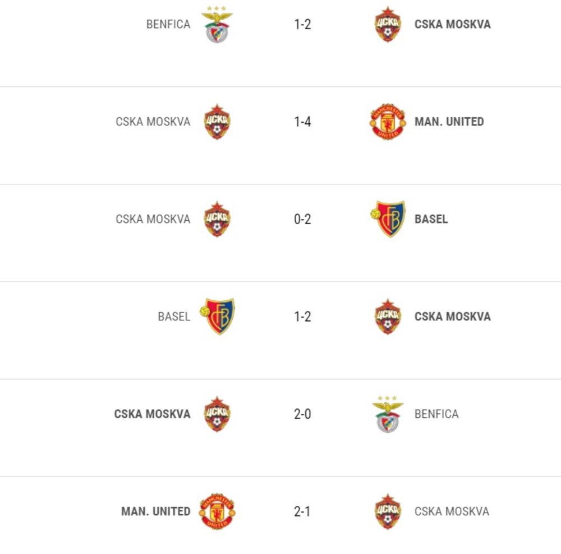The width and height of the screenshot is (561, 554).
Task: Click Benfica crest in the 1-2 match row
Action: (x=217, y=25)
